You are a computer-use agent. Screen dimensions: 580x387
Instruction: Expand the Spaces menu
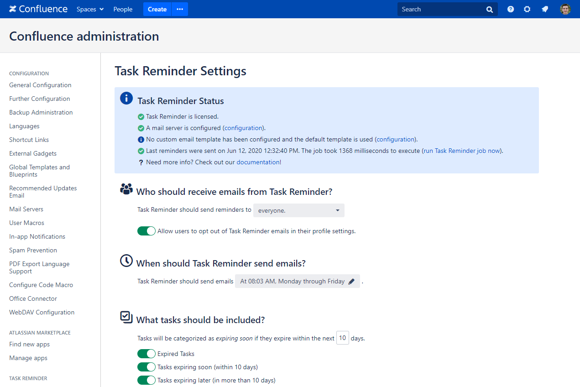click(x=90, y=9)
